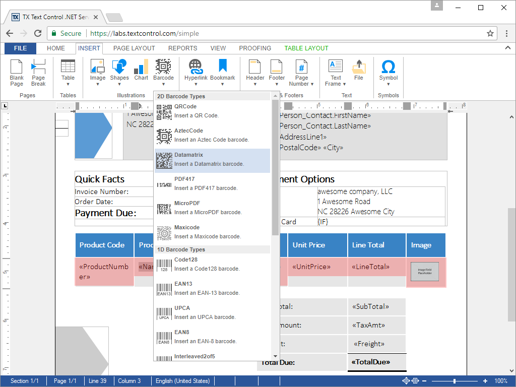Switch to the PAGE LAYOUT tab
516x387 pixels.
134,48
